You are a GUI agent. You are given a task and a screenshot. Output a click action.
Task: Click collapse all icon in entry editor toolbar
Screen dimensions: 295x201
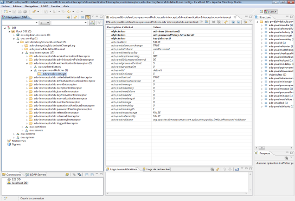tap(239, 22)
